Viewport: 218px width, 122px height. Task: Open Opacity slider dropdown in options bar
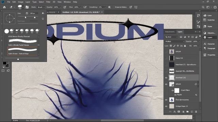click(x=60, y=7)
